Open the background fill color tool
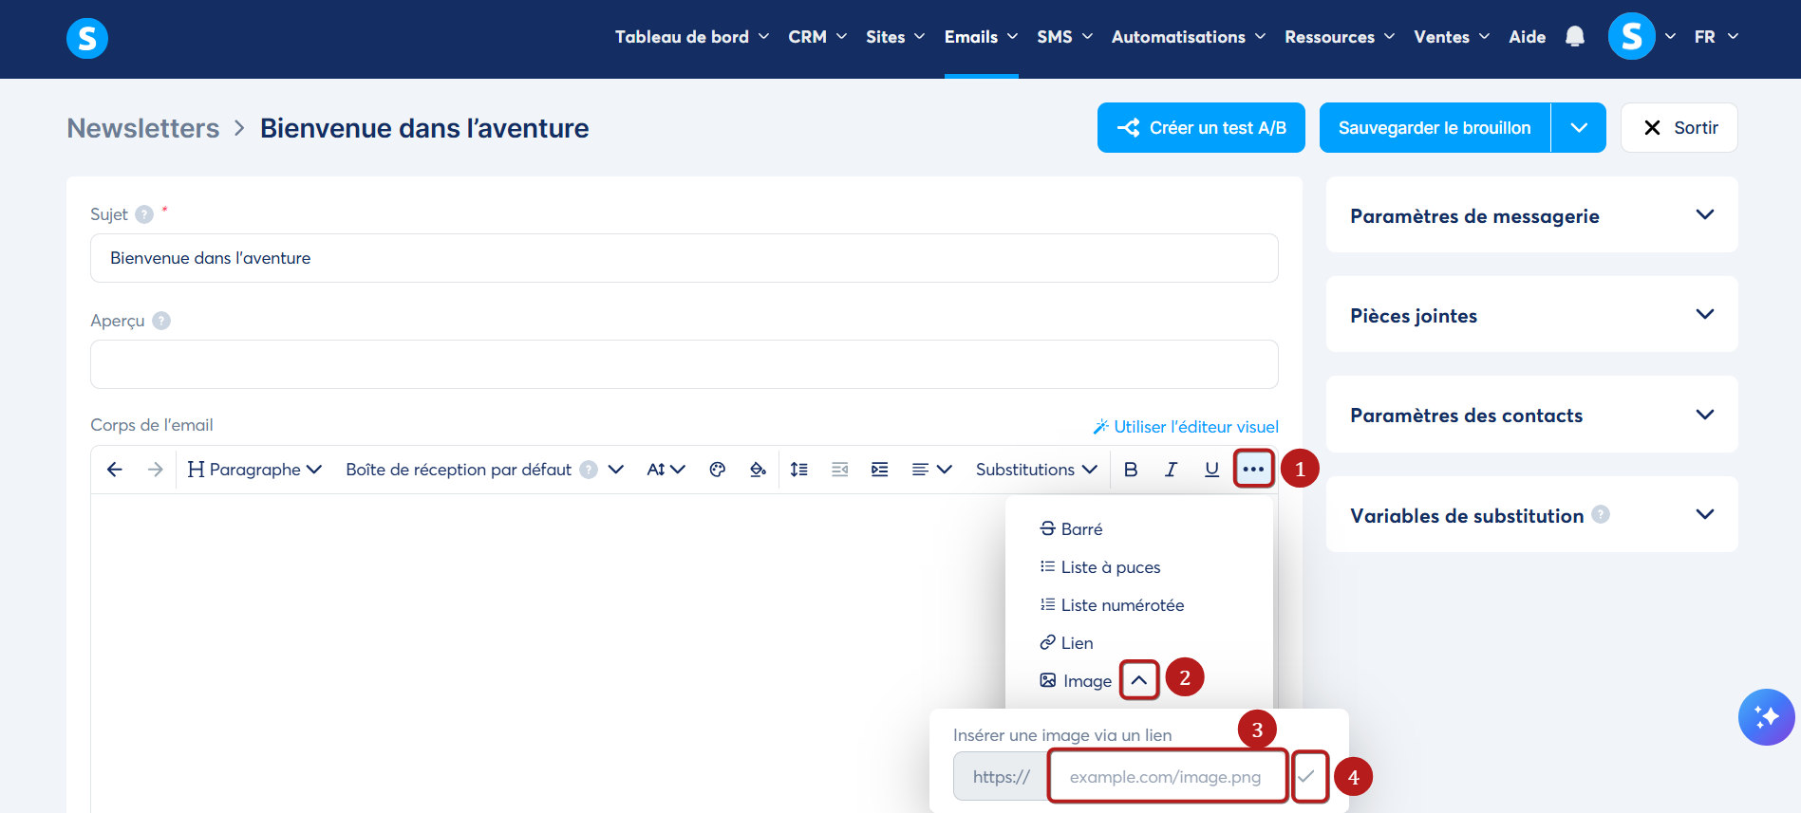This screenshot has width=1801, height=813. [758, 470]
